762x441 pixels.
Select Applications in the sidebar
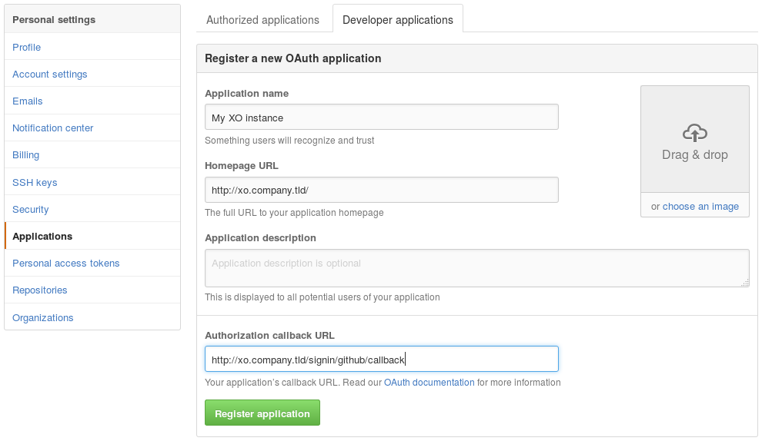click(x=92, y=236)
